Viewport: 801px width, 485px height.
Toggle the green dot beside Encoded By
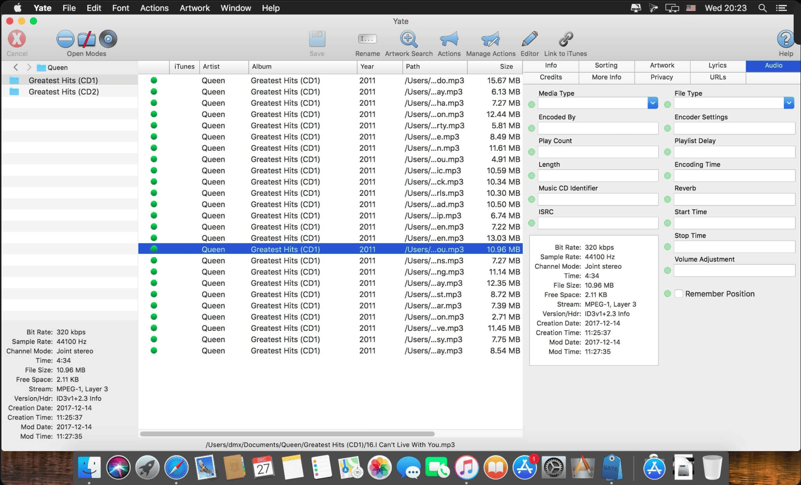(x=532, y=128)
